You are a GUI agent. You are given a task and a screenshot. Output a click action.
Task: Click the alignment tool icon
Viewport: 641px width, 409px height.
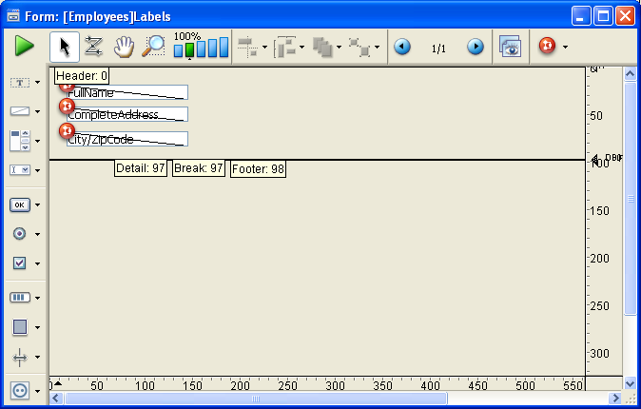[x=247, y=47]
